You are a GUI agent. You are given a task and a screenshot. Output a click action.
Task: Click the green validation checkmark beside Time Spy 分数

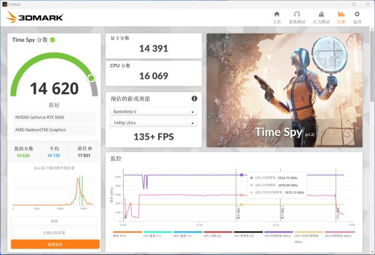pyautogui.click(x=52, y=40)
